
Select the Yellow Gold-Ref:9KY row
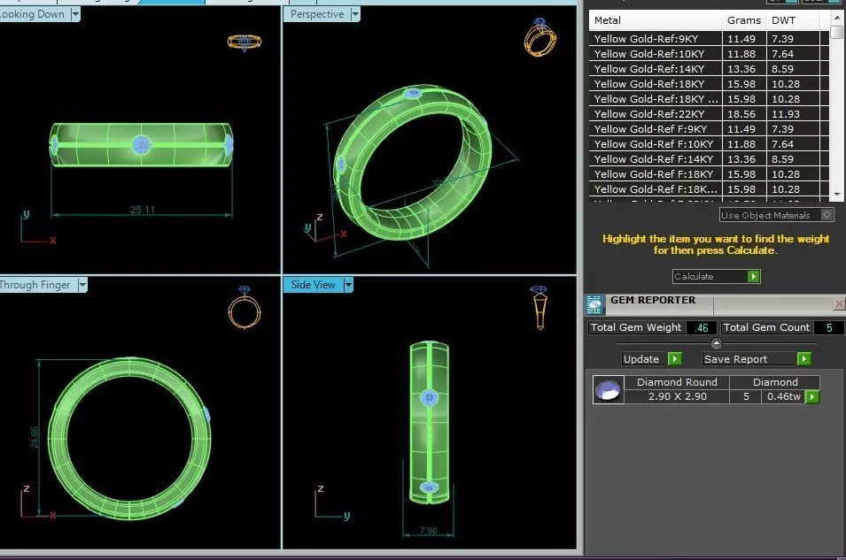point(709,39)
